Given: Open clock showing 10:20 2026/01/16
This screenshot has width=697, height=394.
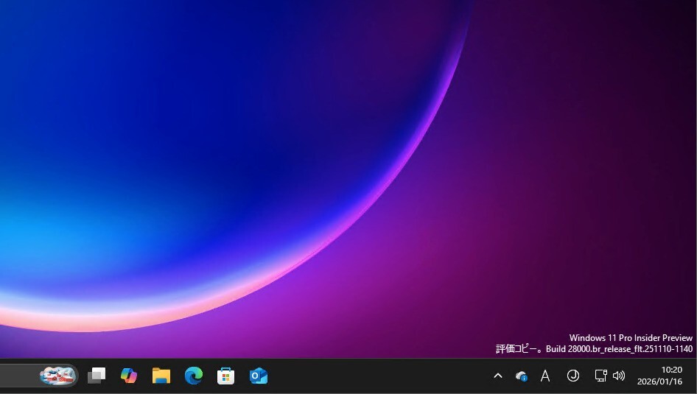Looking at the screenshot, I should (659, 376).
